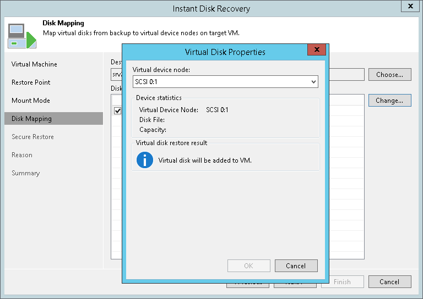Click the disabled OK button
Screen dimensions: 423x299
pos(249,266)
